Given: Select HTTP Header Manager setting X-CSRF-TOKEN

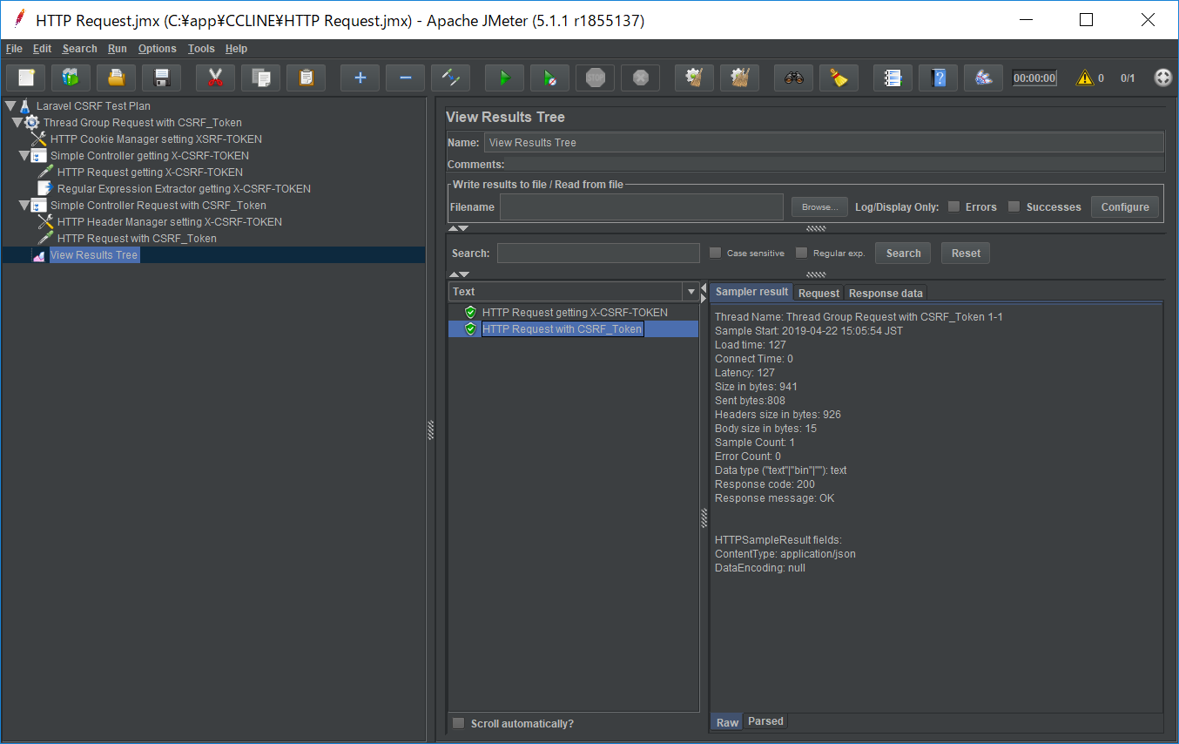Looking at the screenshot, I should 170,221.
